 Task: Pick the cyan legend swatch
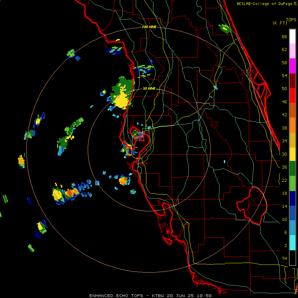[x=292, y=243]
